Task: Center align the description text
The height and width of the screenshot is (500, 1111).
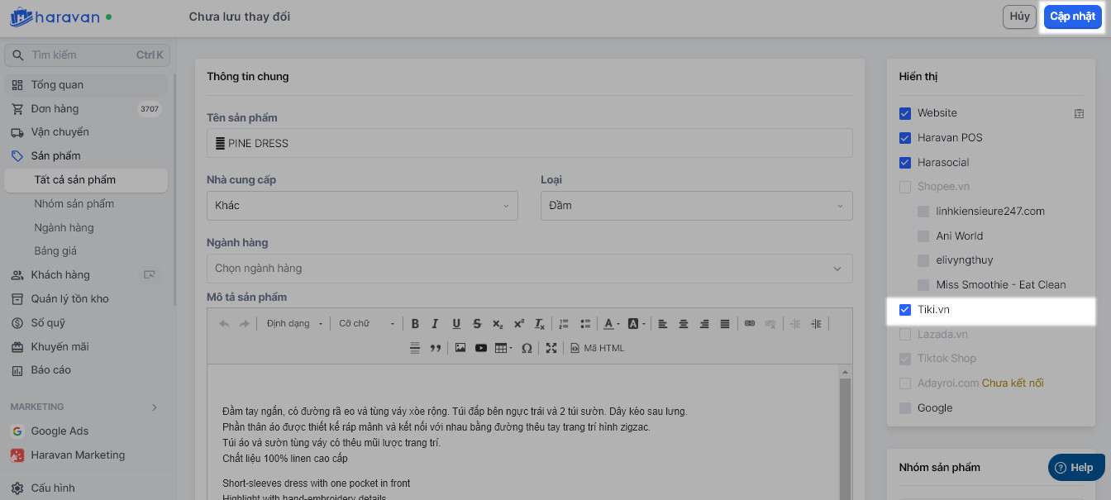Action: coord(684,324)
